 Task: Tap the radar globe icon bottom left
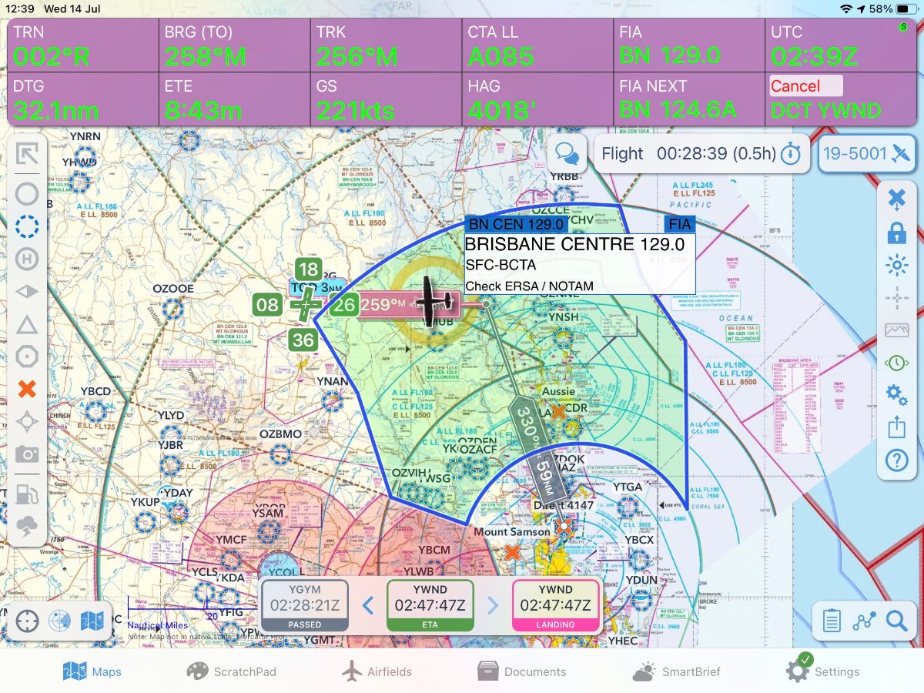pyautogui.click(x=59, y=621)
